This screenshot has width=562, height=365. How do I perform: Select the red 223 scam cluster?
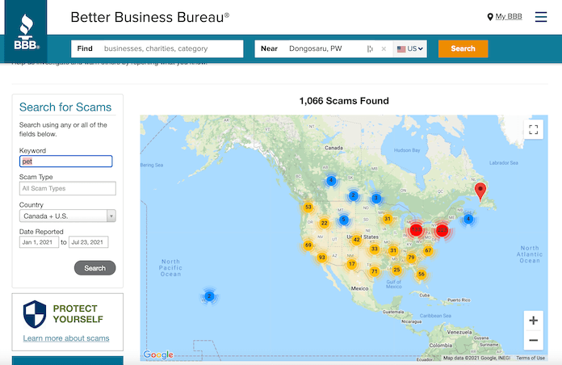(x=442, y=229)
